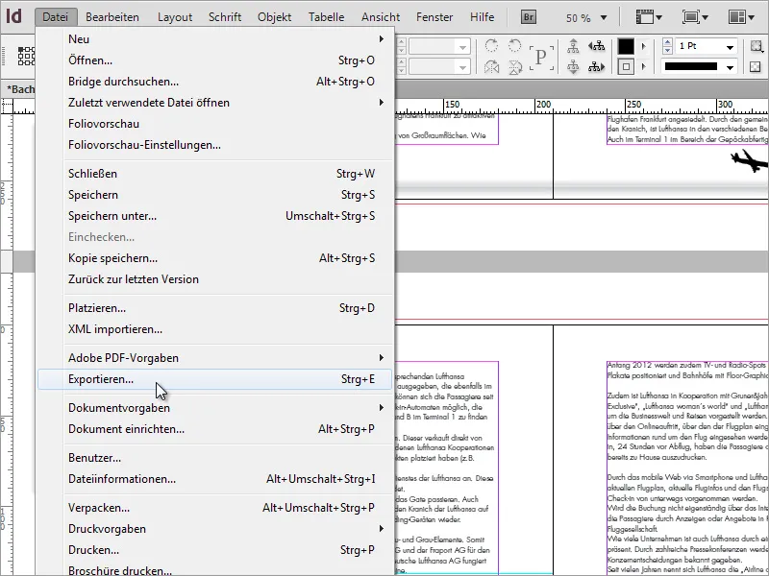The width and height of the screenshot is (769, 576).
Task: Click the flip vertical icon
Action: click(x=516, y=67)
